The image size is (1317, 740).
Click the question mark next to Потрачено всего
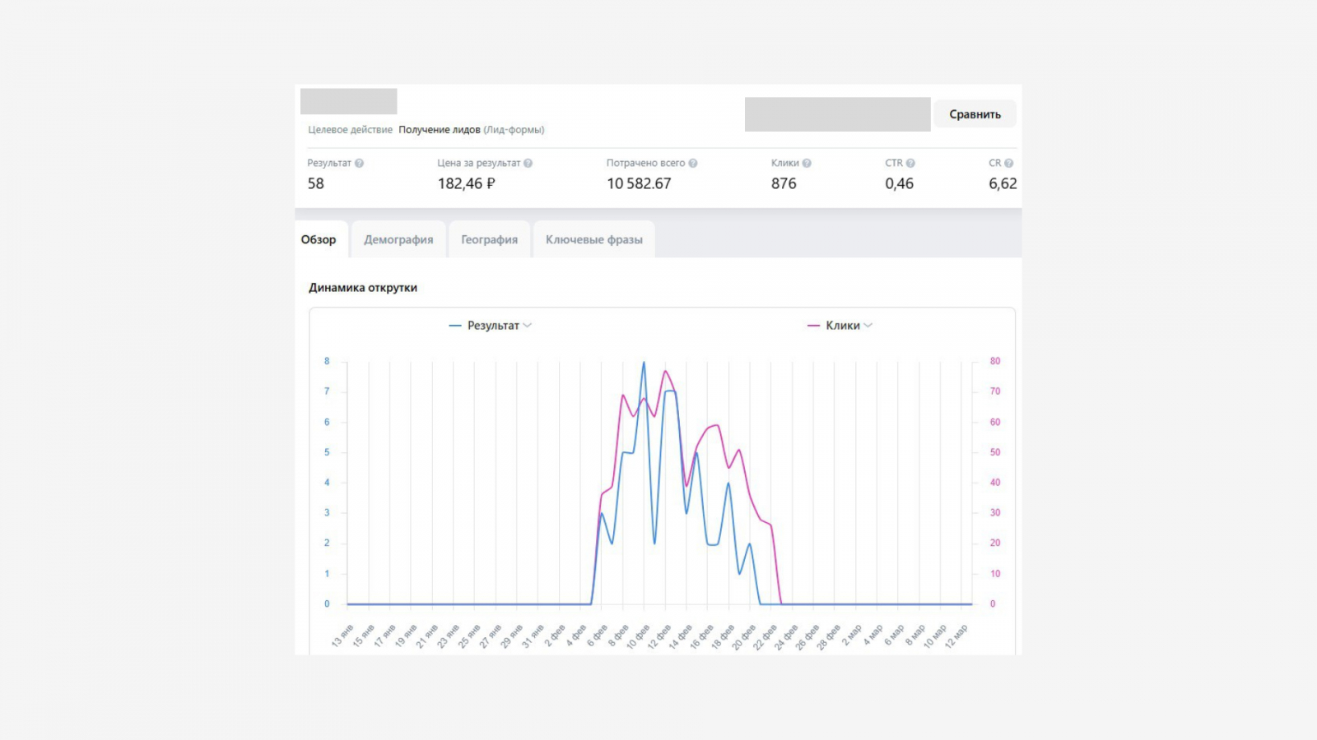tap(692, 164)
